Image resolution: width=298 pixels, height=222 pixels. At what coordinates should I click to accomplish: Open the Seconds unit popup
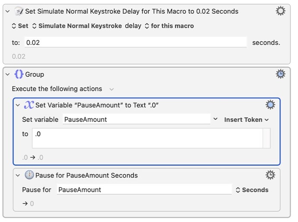coord(252,190)
